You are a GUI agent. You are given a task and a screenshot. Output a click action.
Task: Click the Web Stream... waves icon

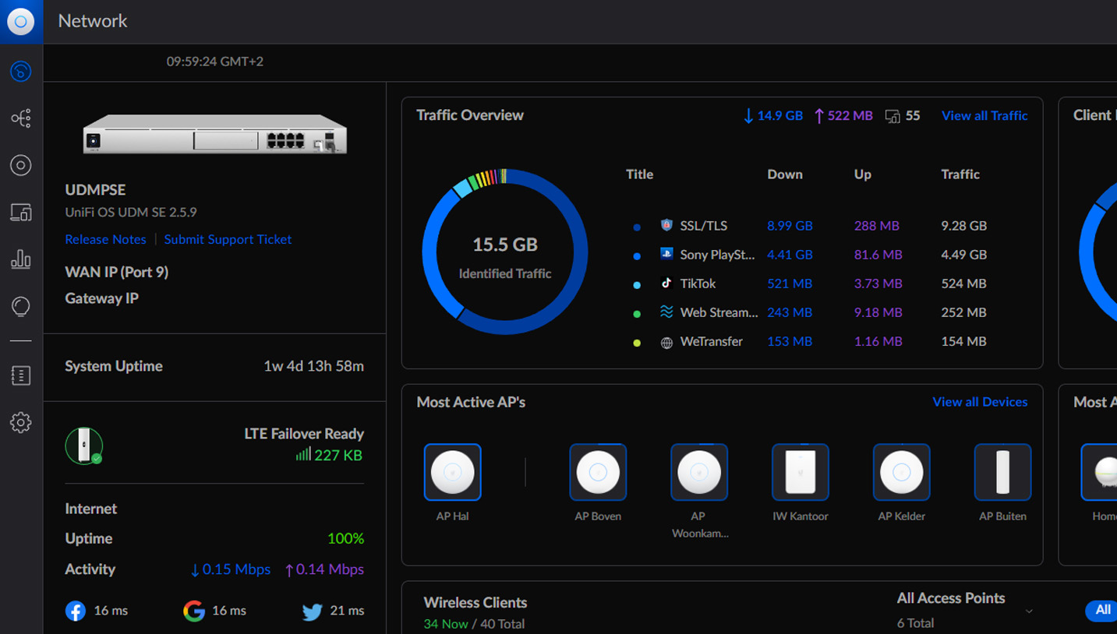coord(666,312)
